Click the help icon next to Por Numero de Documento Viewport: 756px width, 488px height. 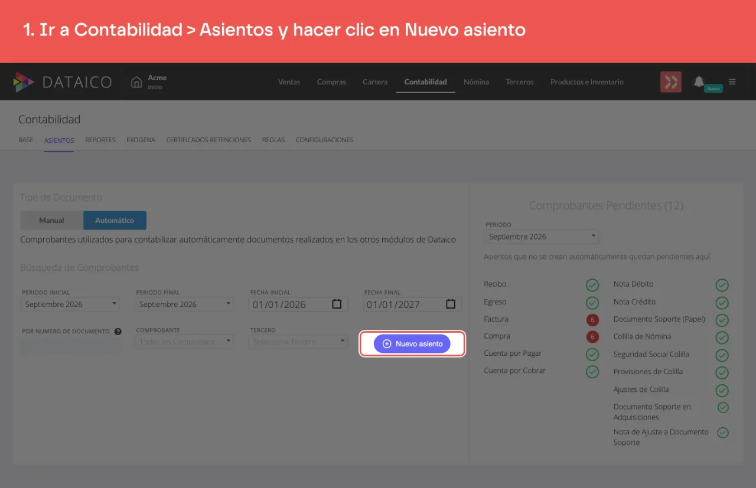coord(118,332)
